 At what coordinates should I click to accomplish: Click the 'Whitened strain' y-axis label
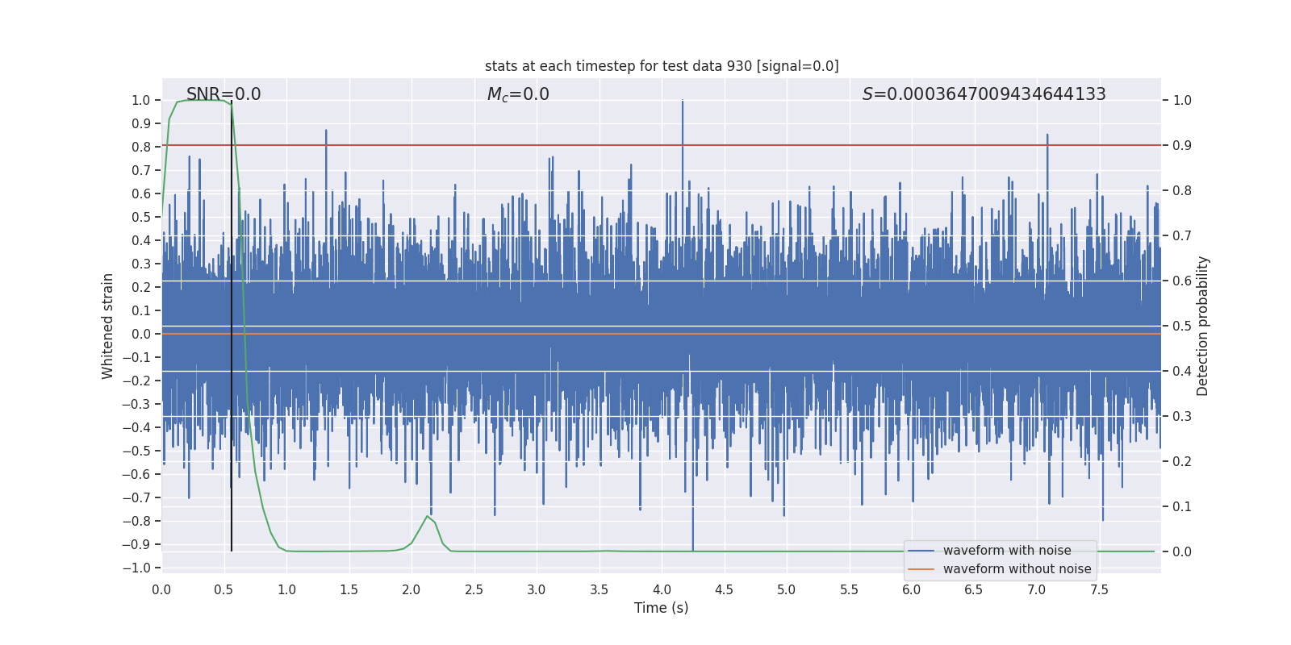tap(108, 326)
